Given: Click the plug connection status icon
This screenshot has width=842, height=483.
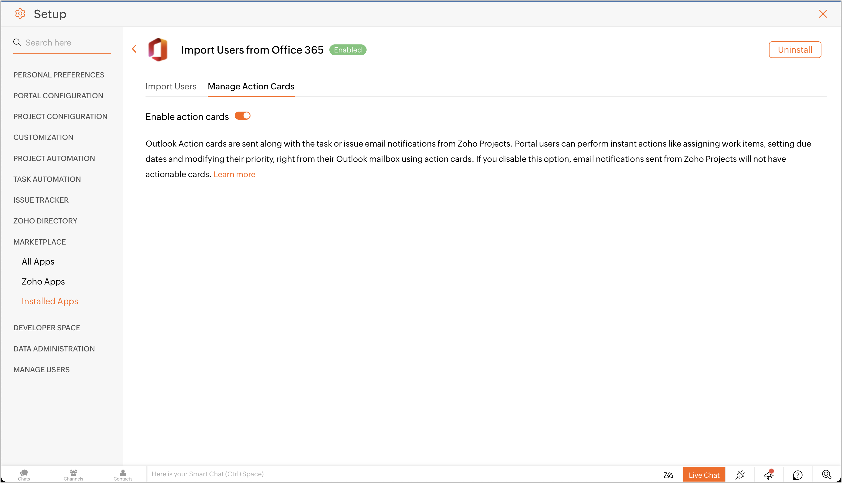Looking at the screenshot, I should click(740, 475).
